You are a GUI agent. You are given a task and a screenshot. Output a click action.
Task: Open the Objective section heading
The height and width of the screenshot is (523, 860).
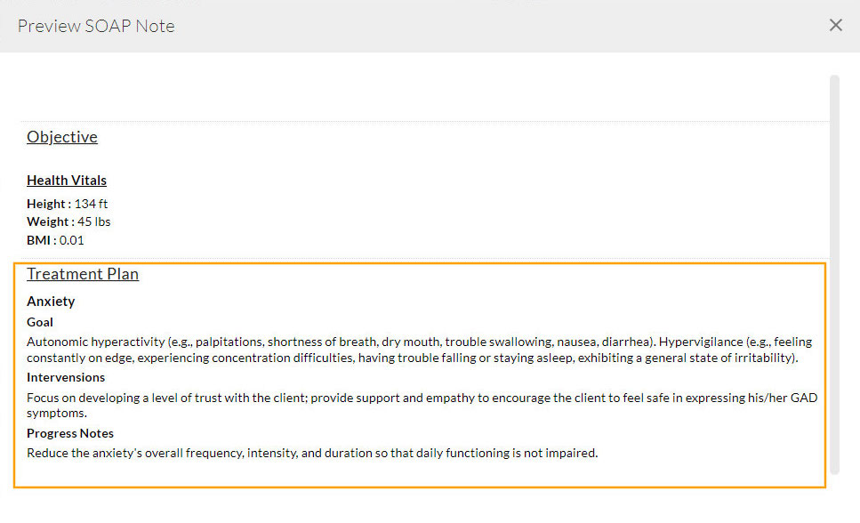pyautogui.click(x=61, y=137)
